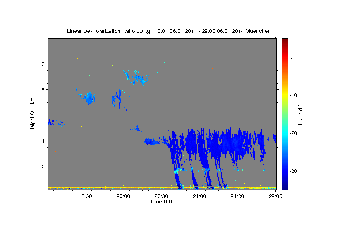Click the 21:30 time tick label

point(237,196)
